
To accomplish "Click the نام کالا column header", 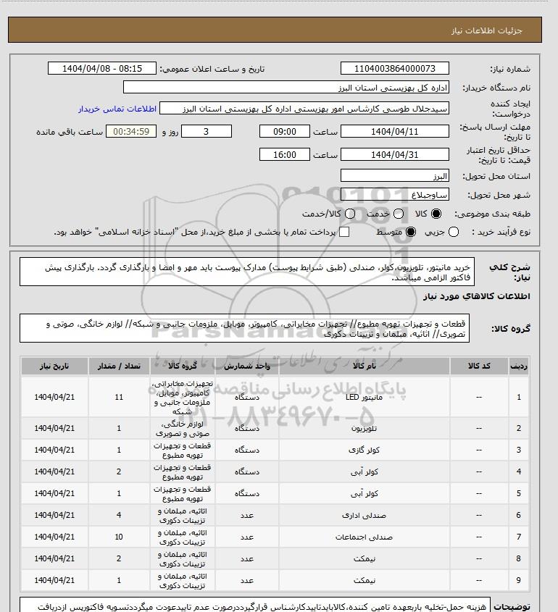I will tap(365, 366).
